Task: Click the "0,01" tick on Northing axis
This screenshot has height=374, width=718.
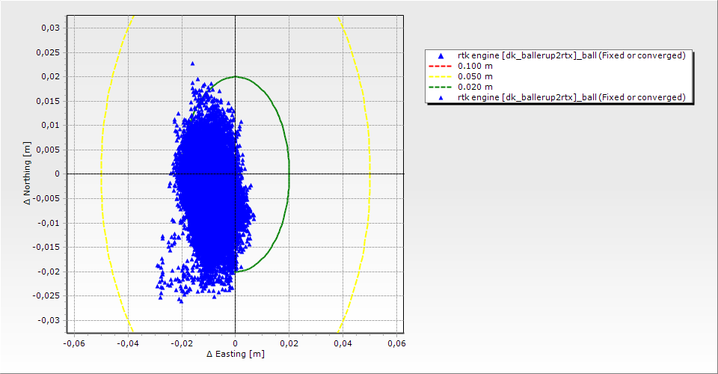Action: click(50, 125)
